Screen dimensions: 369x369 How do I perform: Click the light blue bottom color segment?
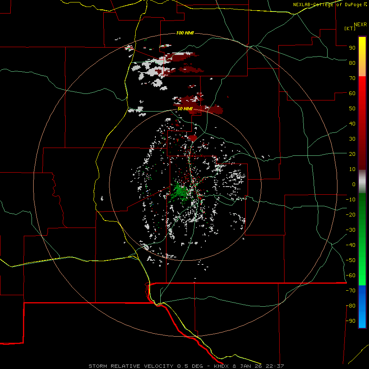point(362,320)
